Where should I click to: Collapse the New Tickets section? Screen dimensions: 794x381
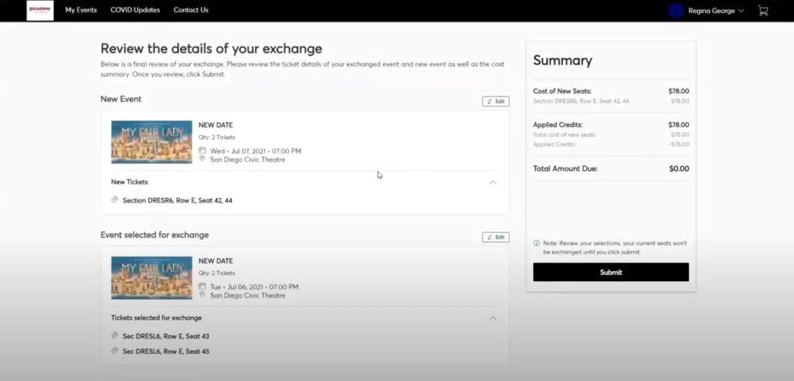coord(492,183)
